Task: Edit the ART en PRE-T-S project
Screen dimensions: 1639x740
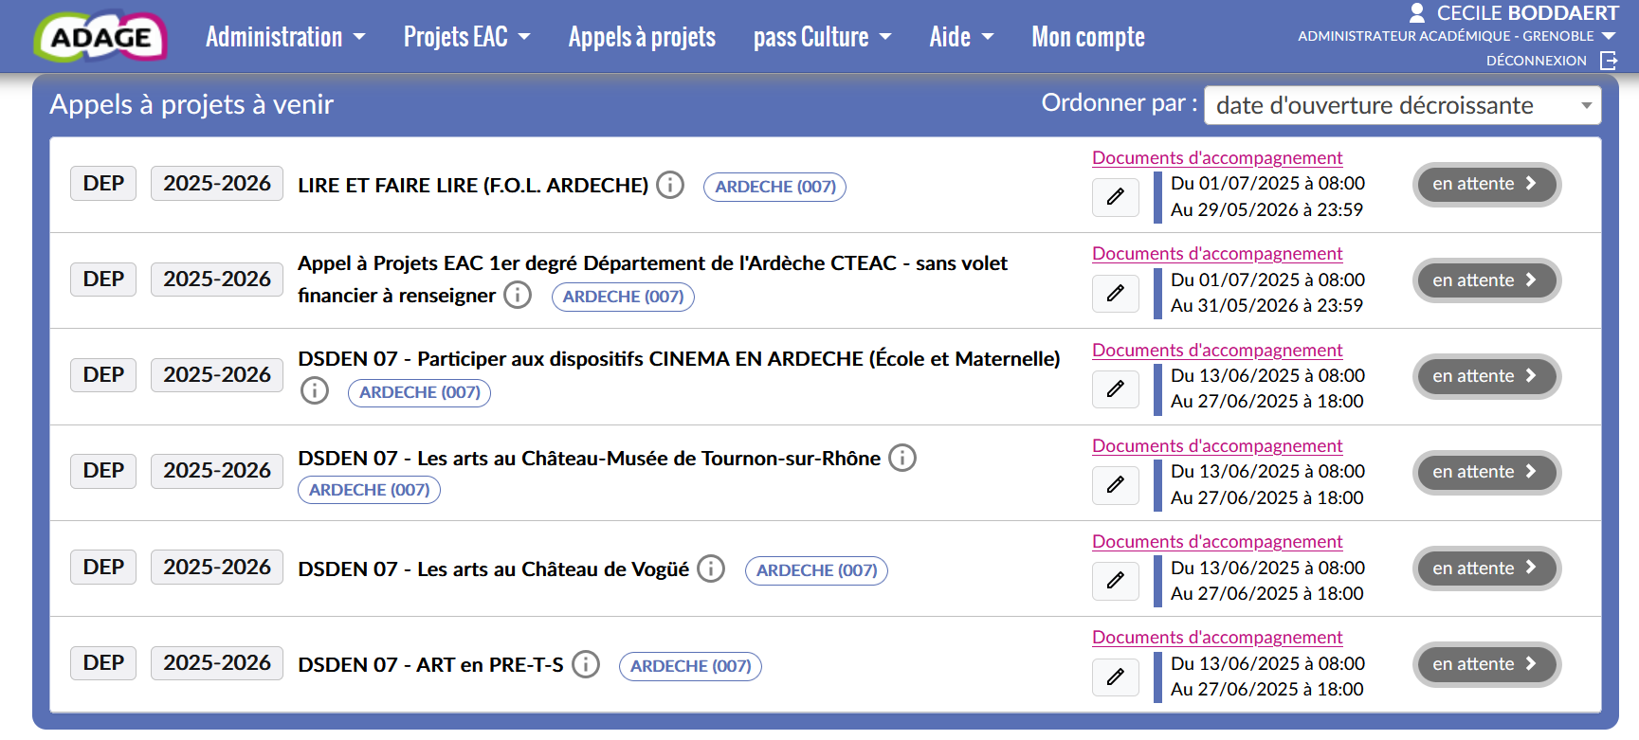Action: click(1116, 677)
